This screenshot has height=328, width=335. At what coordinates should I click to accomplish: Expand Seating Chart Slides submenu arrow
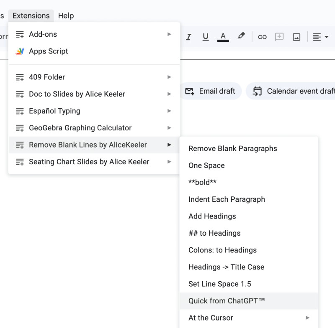(169, 162)
